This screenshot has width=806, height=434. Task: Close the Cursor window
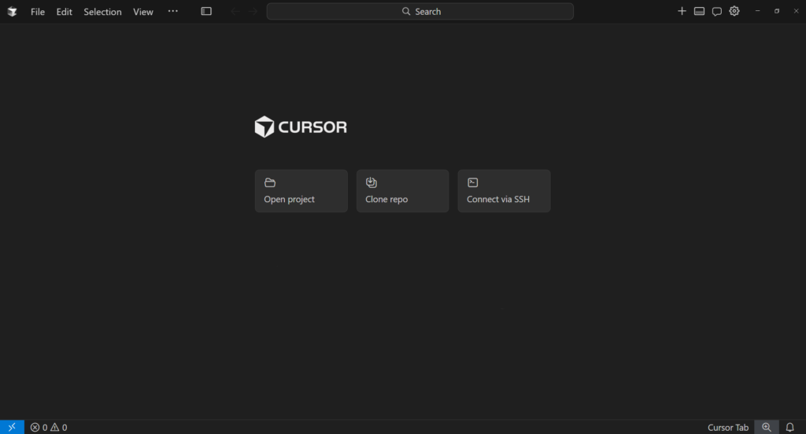pyautogui.click(x=796, y=11)
